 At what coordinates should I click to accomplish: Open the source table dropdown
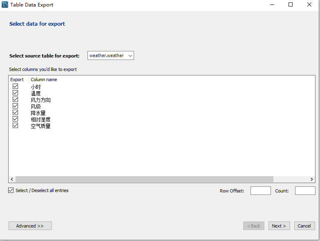point(111,55)
